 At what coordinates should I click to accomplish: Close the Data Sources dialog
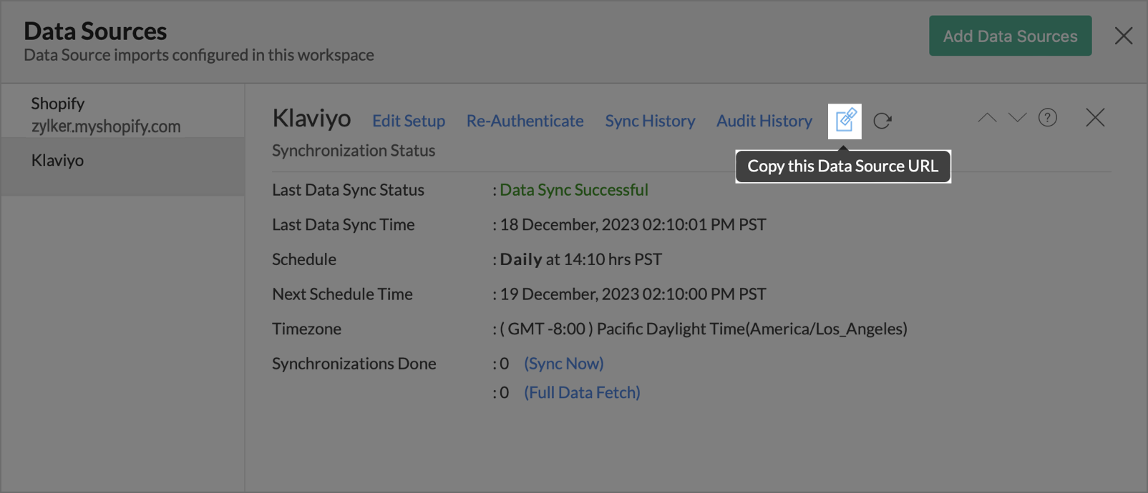1123,36
